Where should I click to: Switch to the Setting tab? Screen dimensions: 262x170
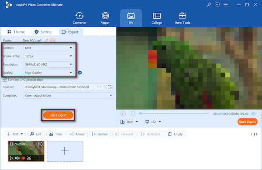pos(43,32)
